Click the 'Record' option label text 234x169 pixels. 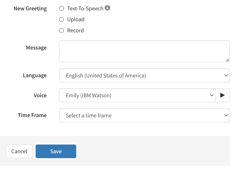click(75, 31)
